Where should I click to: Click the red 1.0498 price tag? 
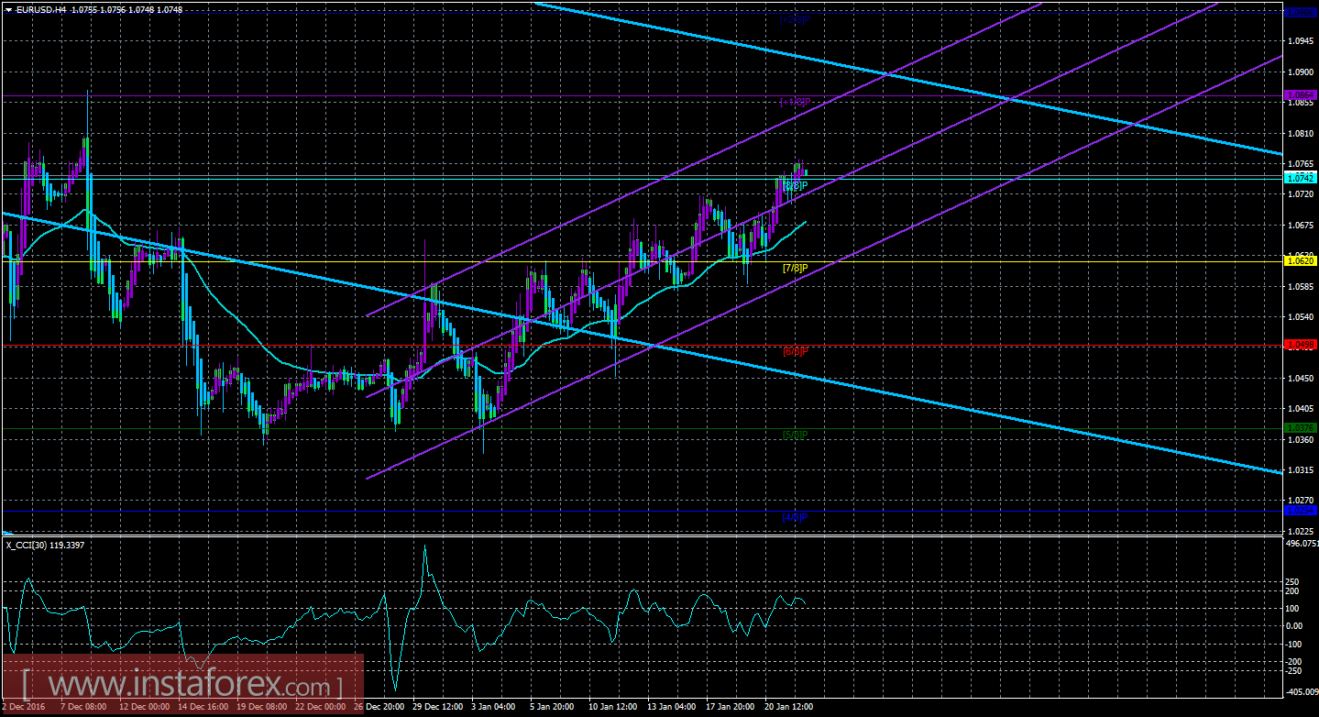1301,345
